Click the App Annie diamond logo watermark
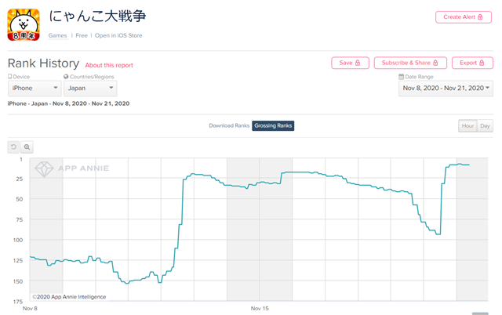This screenshot has width=502, height=315. [44, 168]
